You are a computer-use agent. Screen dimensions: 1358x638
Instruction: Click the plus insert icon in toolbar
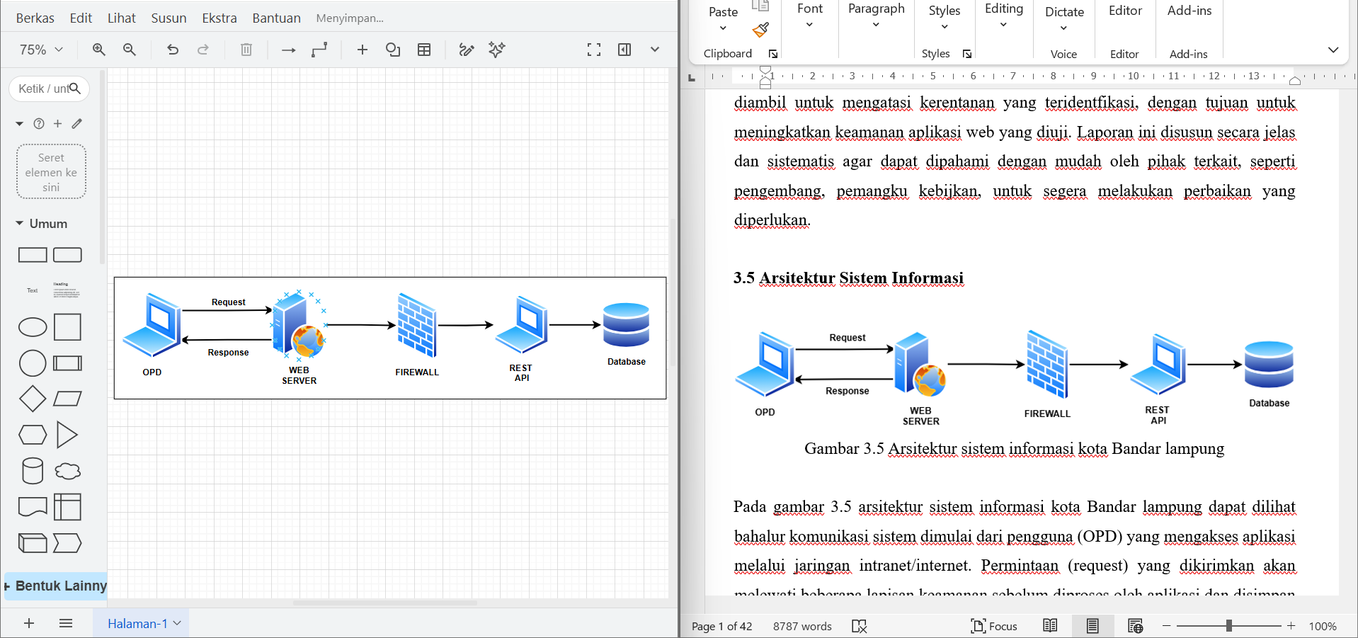pos(363,50)
